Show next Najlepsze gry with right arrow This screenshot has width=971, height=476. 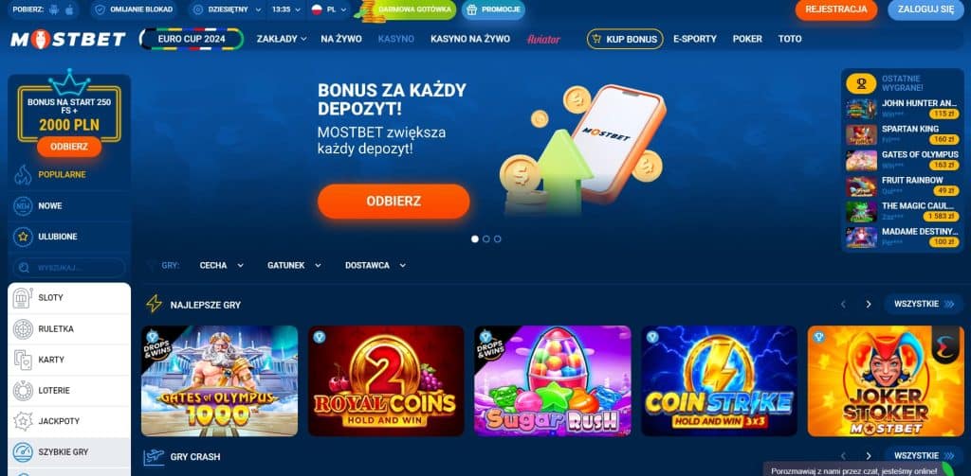coord(869,304)
